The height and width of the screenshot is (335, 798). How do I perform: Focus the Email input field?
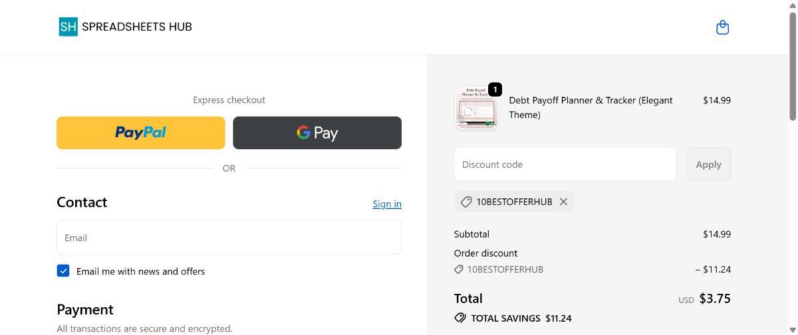coord(229,237)
